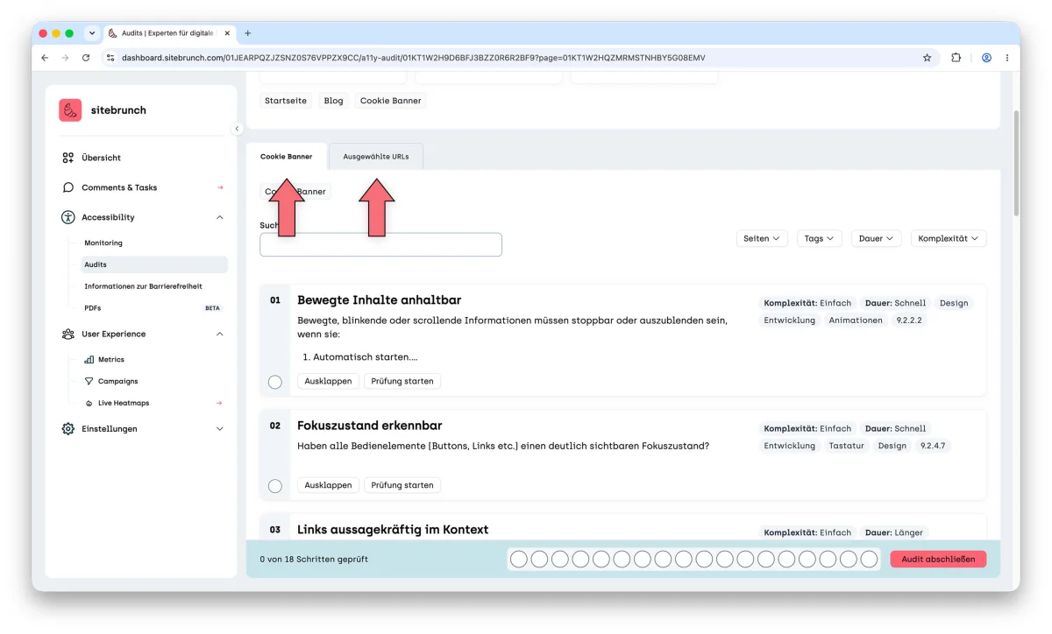This screenshot has height=634, width=1052.
Task: Open the Tags filter dropdown
Action: (x=820, y=238)
